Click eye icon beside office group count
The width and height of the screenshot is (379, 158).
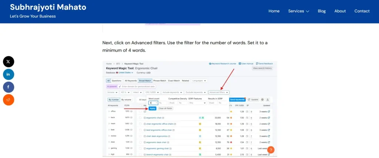tap(131, 111)
